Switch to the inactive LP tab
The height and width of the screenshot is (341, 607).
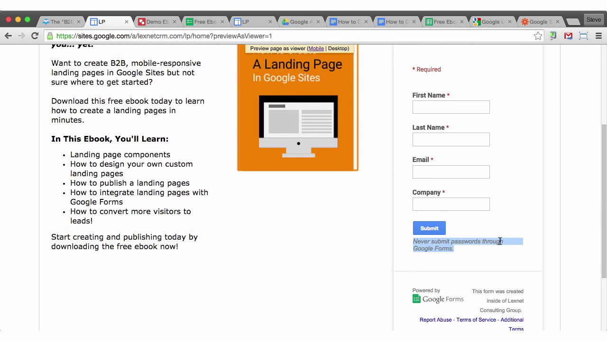point(253,22)
